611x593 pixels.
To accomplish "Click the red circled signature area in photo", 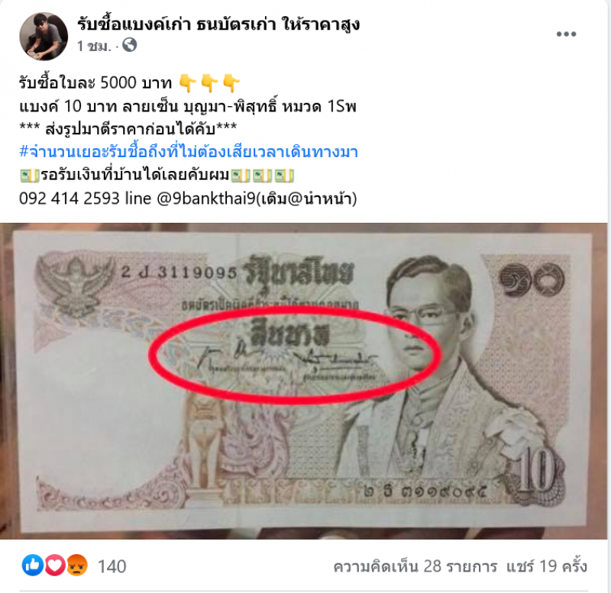I will (295, 356).
